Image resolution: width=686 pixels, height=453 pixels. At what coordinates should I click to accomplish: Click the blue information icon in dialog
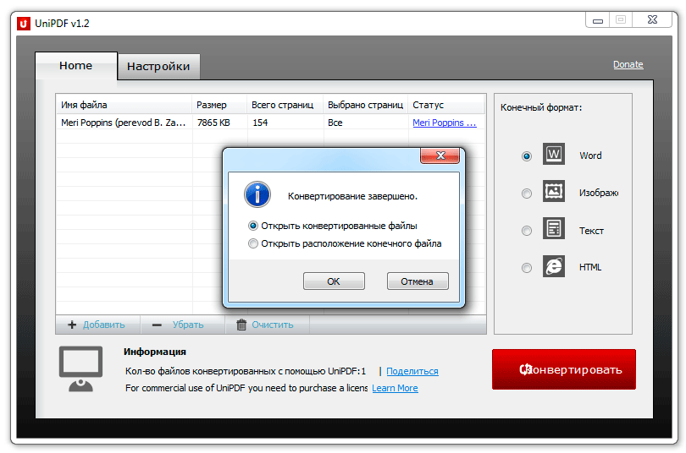click(257, 194)
